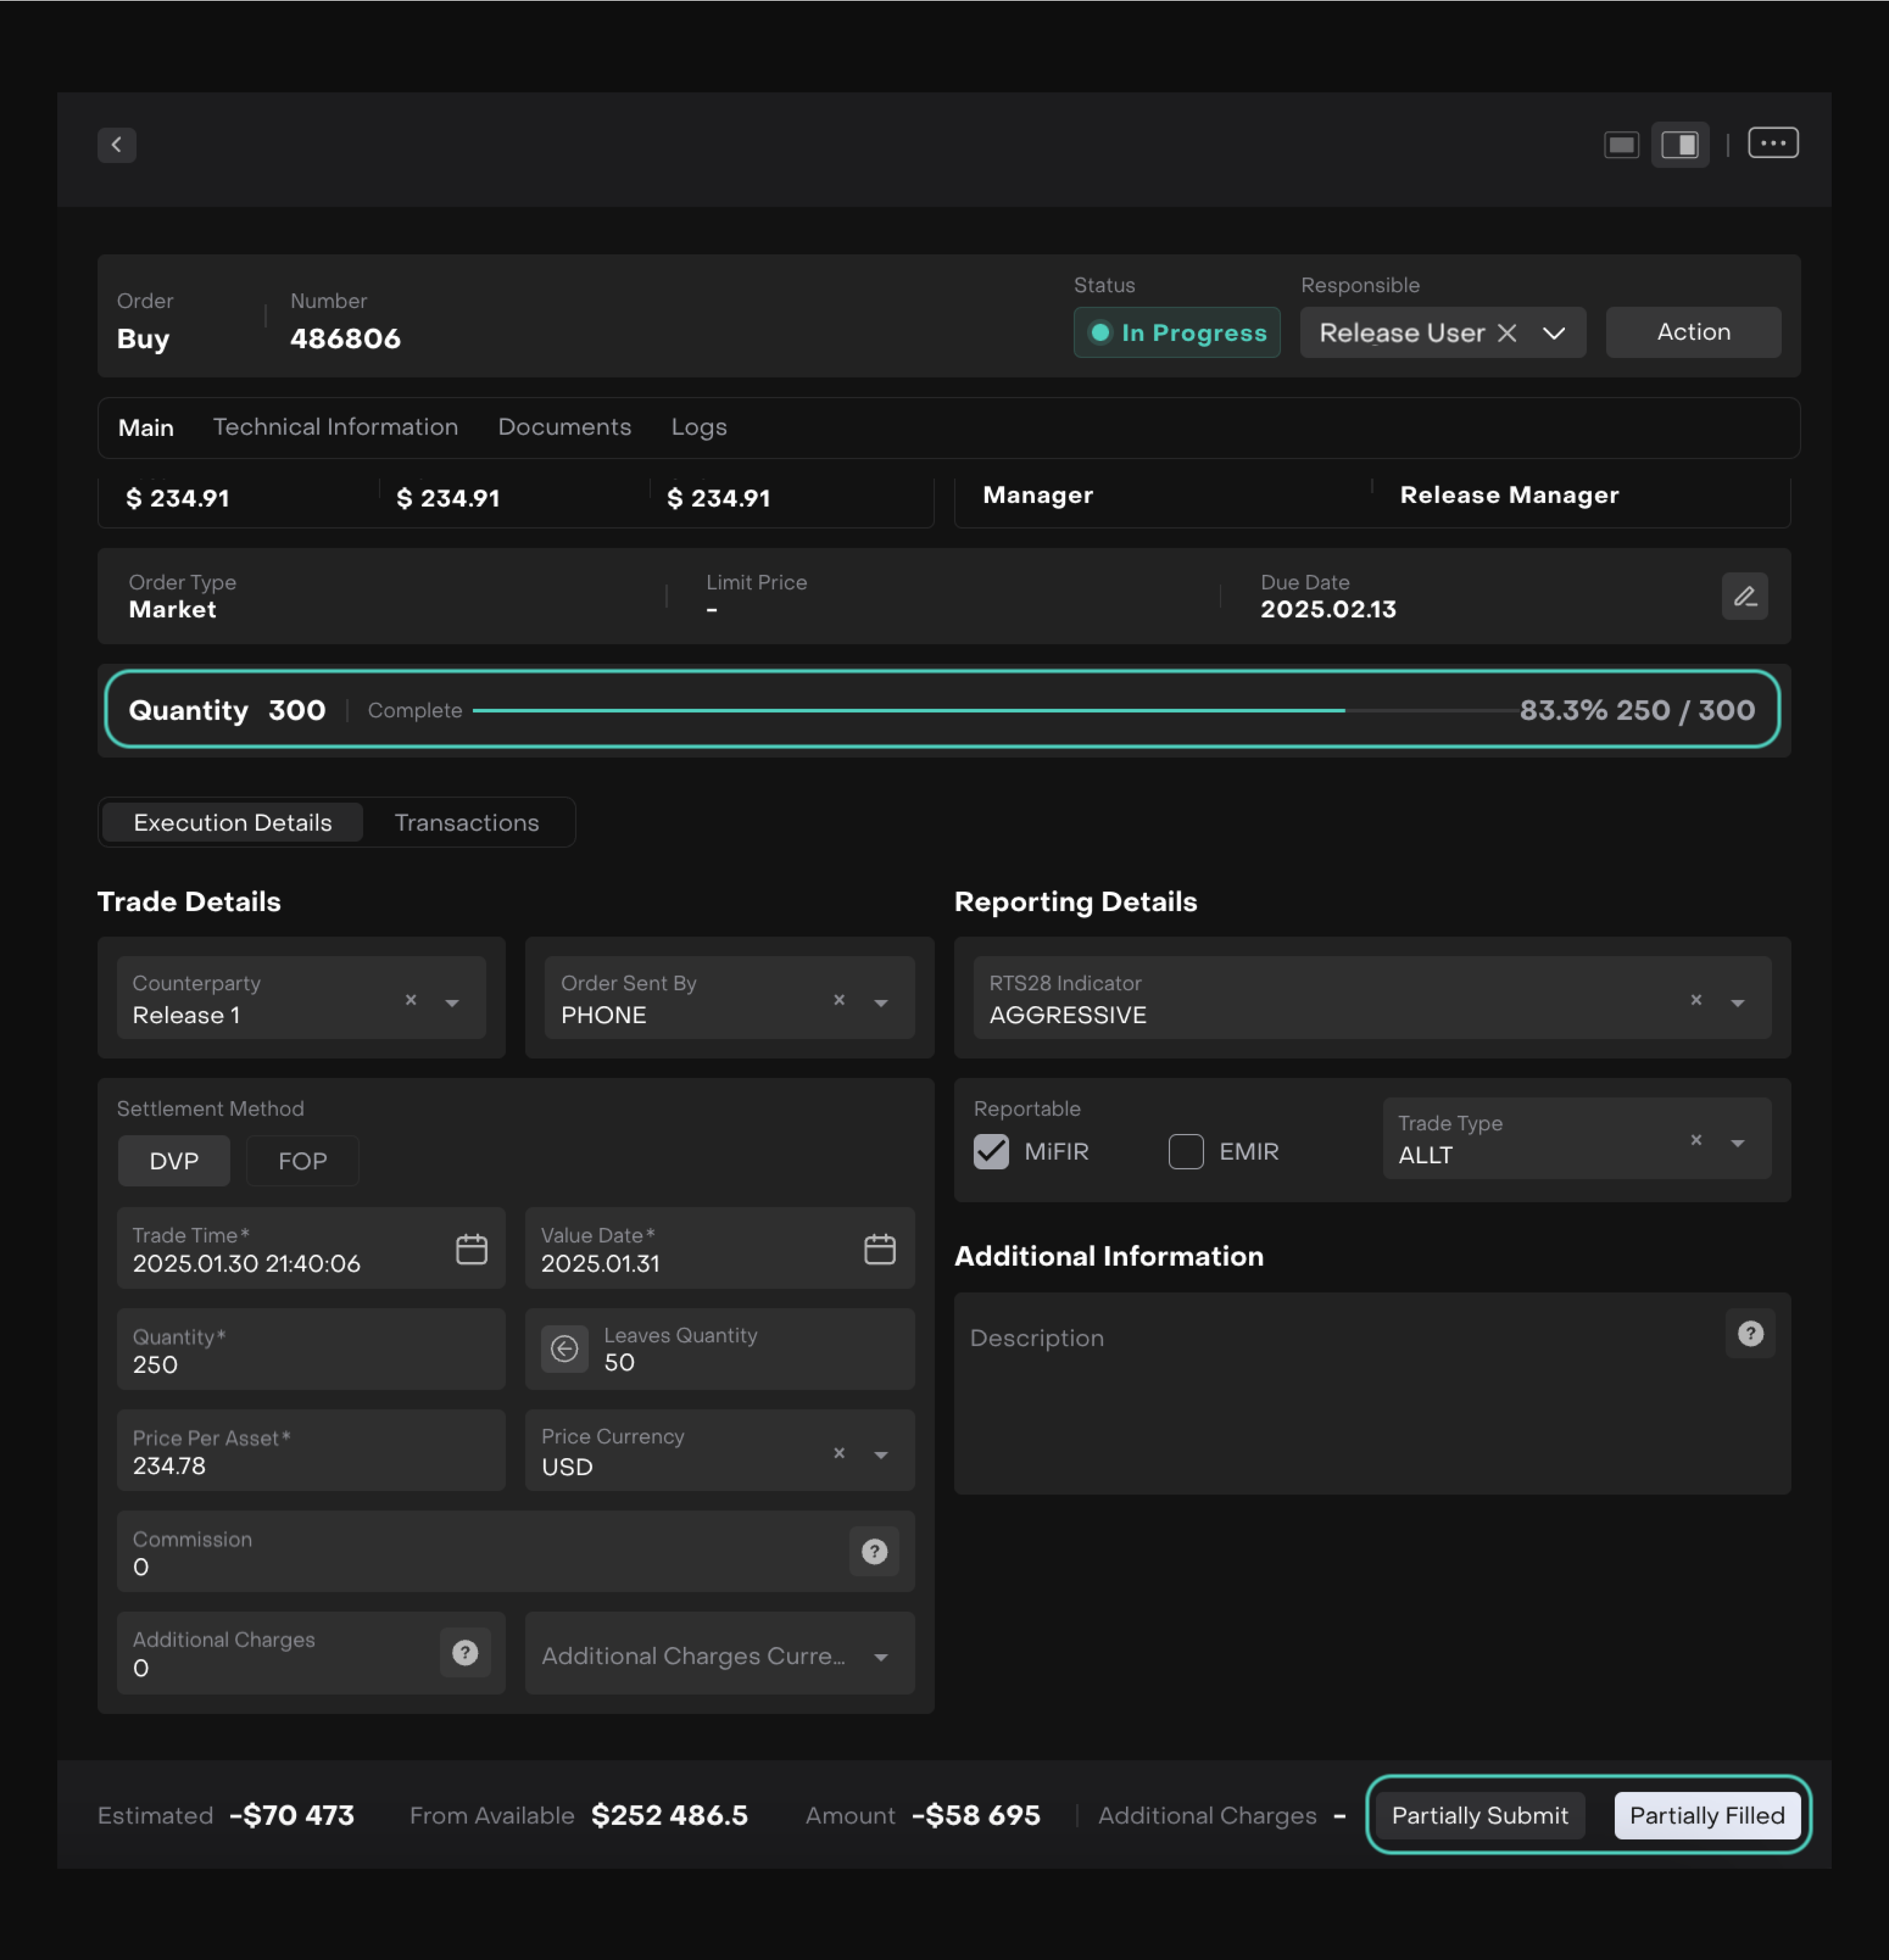Screen dimensions: 1889x1960
Task: Click the Commission help question mark
Action: [x=873, y=1551]
